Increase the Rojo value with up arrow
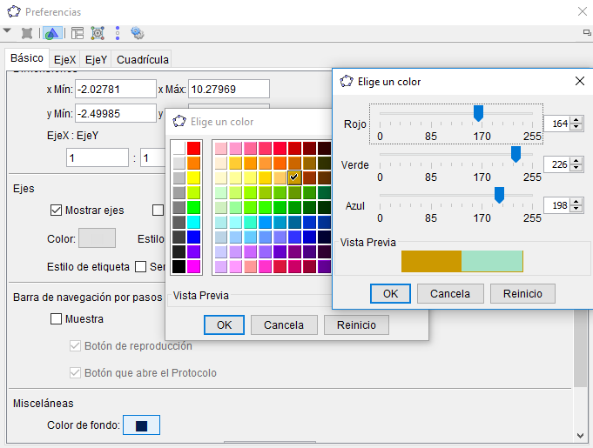Viewport: 593px width, 448px height. 576,120
